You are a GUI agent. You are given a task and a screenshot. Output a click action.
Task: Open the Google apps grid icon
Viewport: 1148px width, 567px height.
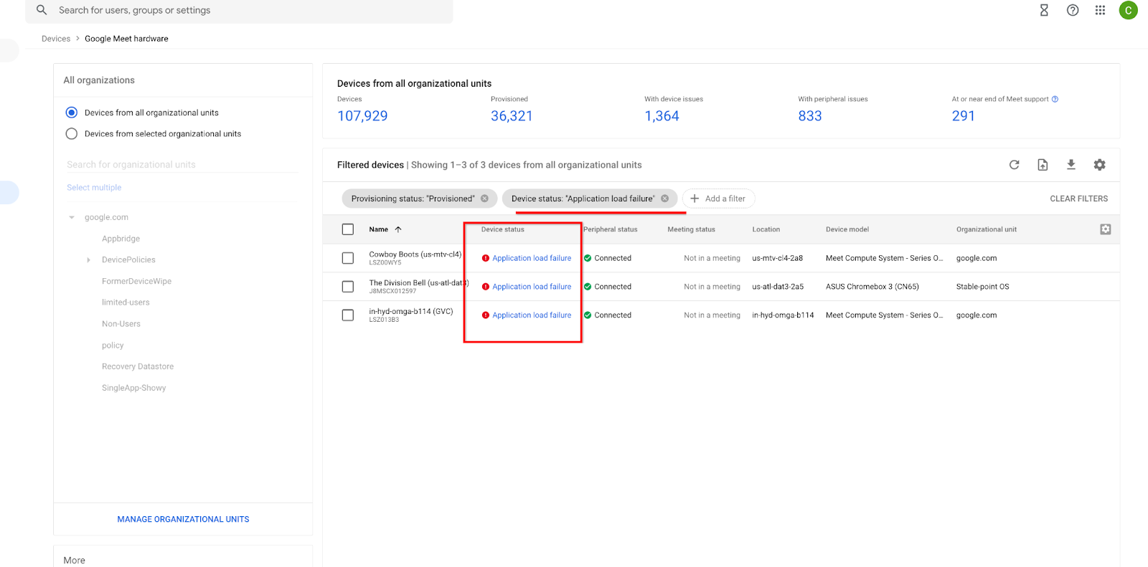(1100, 10)
